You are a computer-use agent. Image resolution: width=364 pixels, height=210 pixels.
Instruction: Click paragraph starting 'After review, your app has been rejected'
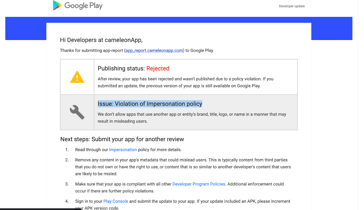tap(186, 82)
